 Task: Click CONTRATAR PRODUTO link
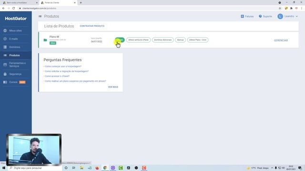point(92,26)
